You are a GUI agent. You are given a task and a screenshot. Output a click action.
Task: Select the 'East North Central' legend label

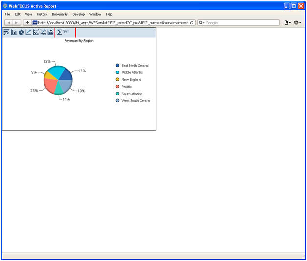pos(135,65)
